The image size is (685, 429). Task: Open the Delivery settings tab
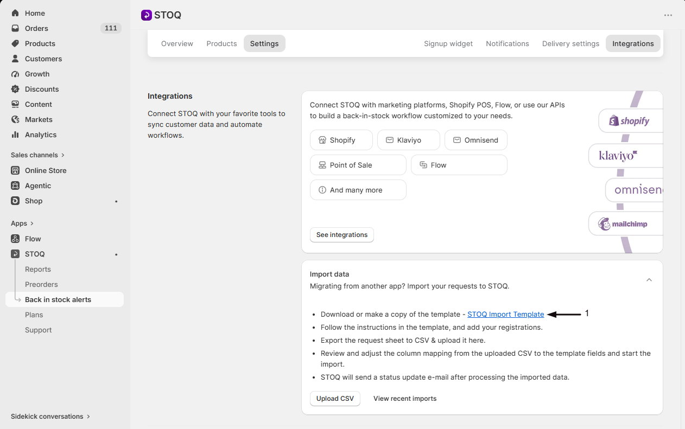pyautogui.click(x=570, y=43)
